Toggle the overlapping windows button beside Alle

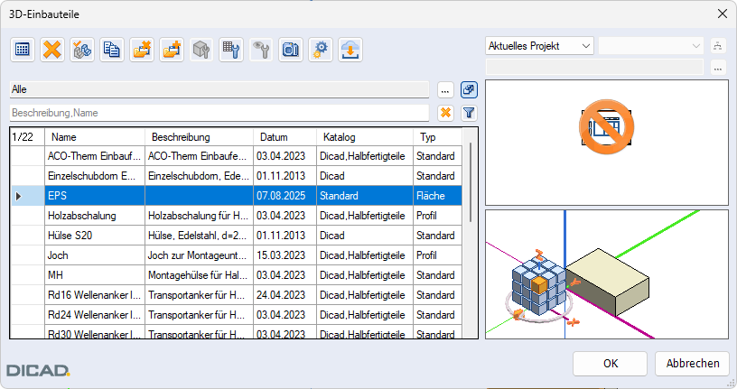coord(469,89)
